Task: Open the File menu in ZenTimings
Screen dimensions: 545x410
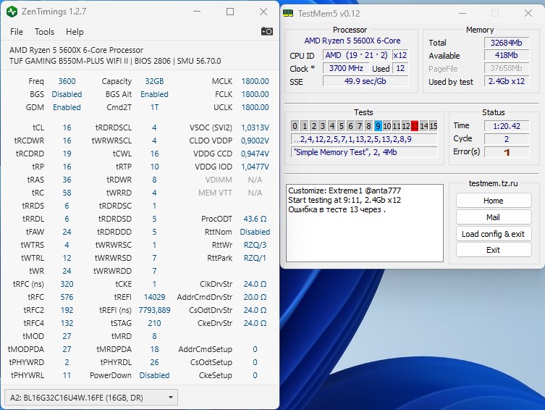Action: click(x=17, y=32)
